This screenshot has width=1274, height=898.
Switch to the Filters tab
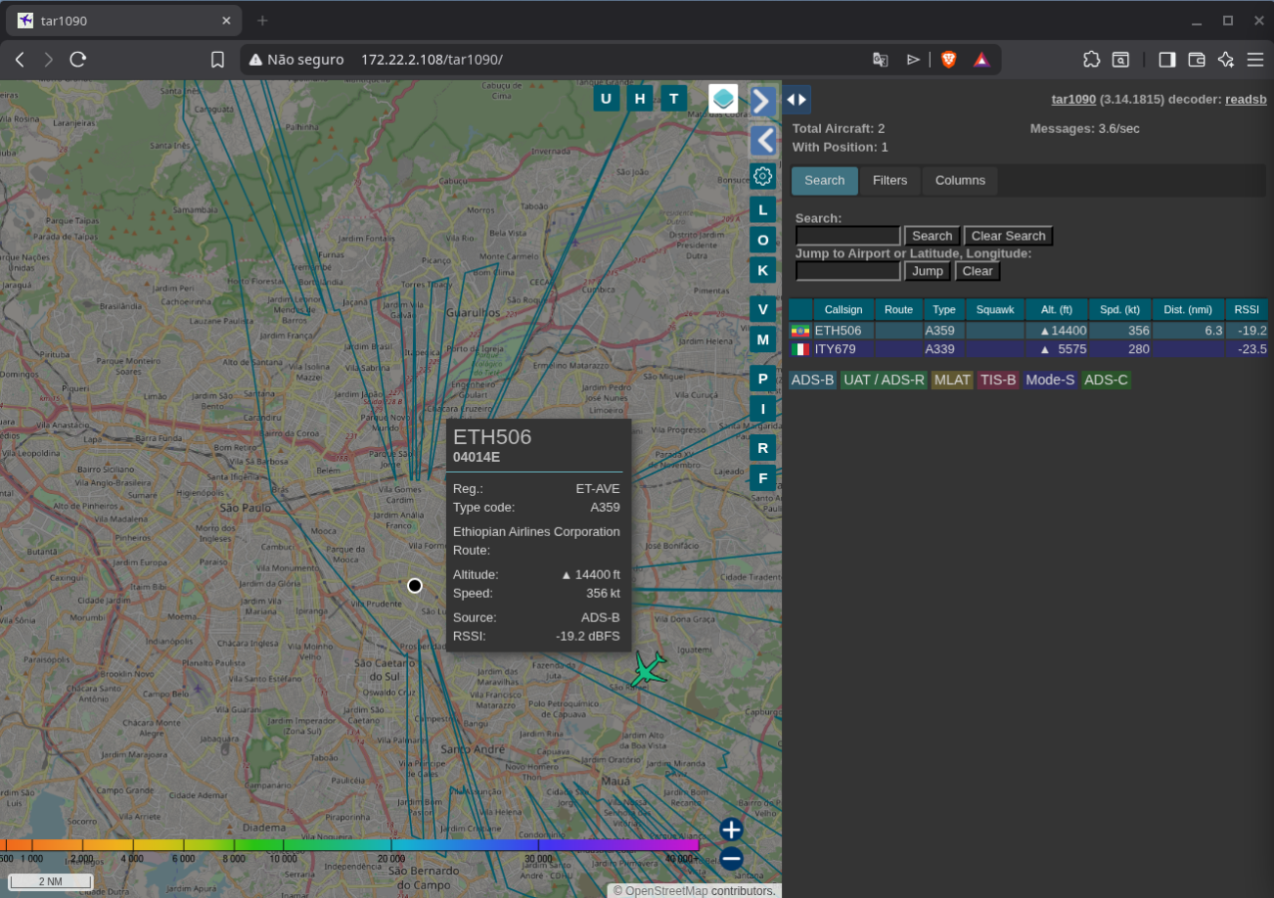[890, 181]
